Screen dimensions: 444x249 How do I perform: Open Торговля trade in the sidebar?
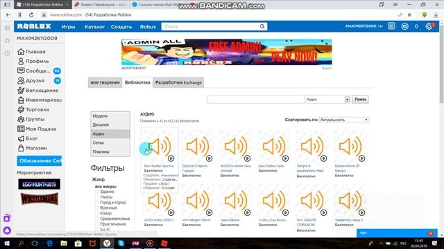33,109
